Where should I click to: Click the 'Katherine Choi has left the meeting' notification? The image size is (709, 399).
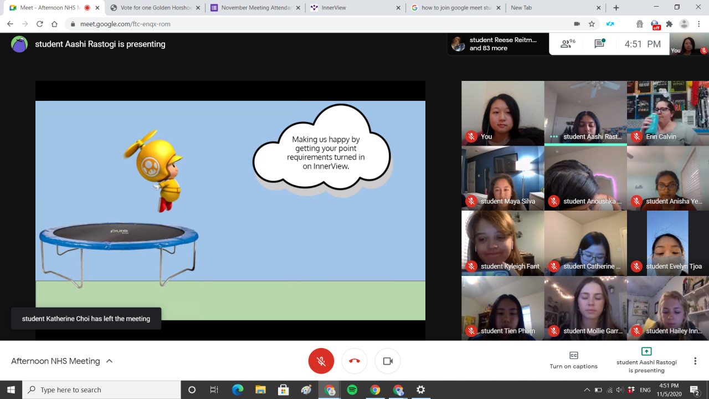click(86, 319)
